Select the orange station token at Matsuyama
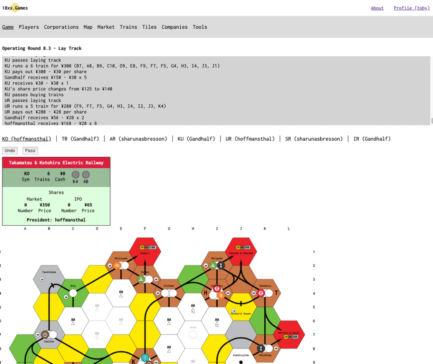The image size is (433, 364). coord(117,265)
